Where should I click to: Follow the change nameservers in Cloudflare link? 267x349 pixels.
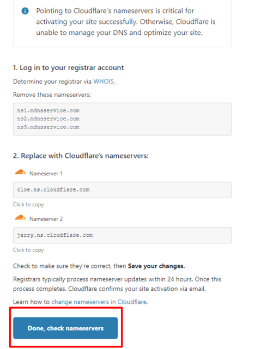point(99,302)
